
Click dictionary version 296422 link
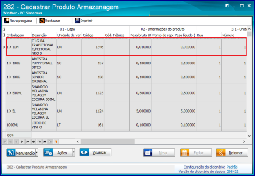coord(233,172)
